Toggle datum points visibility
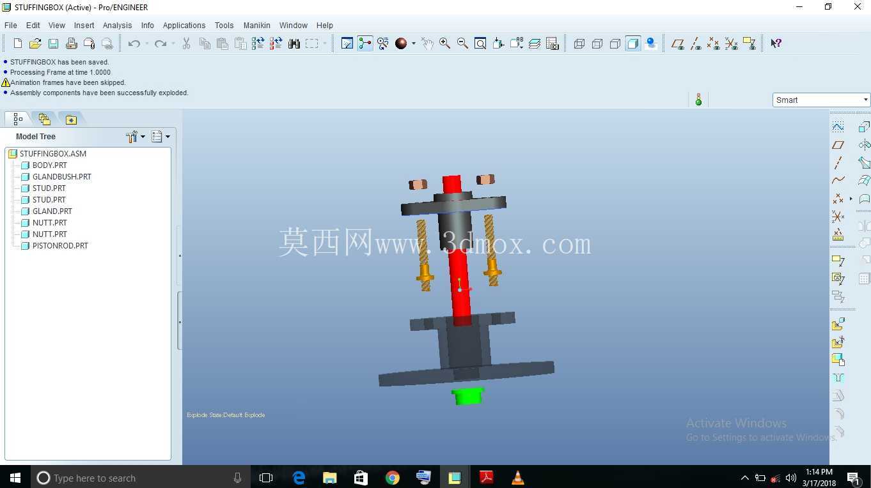 pos(714,43)
